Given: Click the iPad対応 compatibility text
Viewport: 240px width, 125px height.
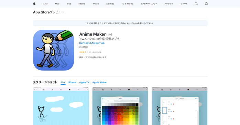Looking at the screenshot, I should click(x=84, y=47).
